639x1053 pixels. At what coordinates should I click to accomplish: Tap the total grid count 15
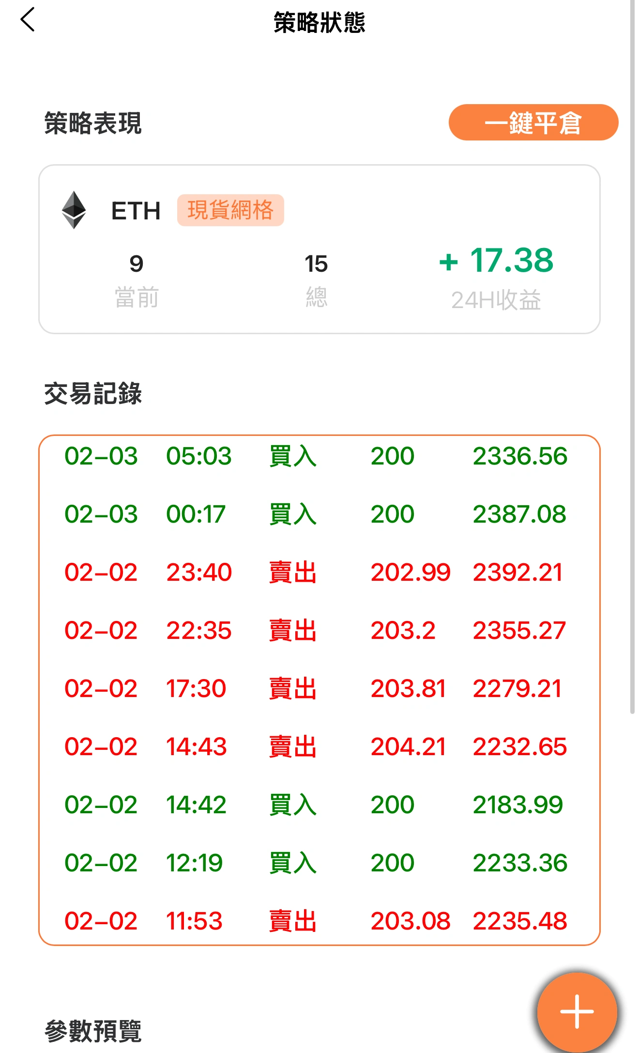[316, 264]
